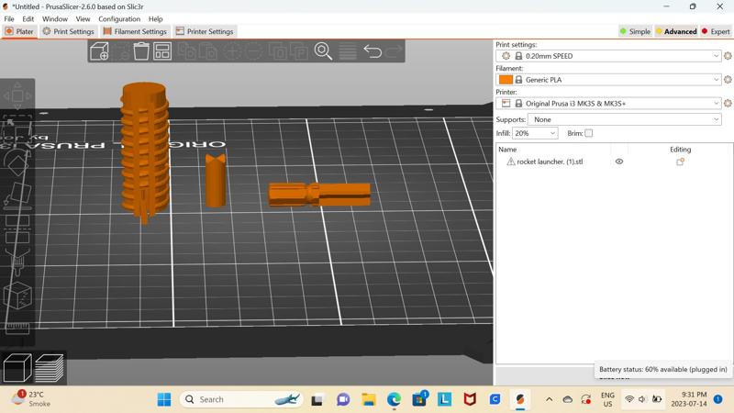Open editing options for rocket launcher object
The width and height of the screenshot is (734, 413).
click(680, 162)
